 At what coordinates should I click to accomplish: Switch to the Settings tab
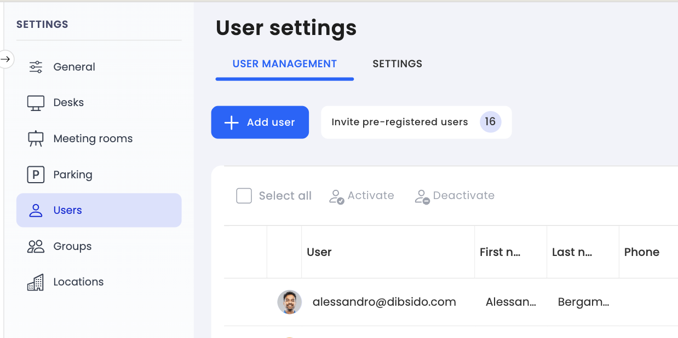tap(397, 64)
